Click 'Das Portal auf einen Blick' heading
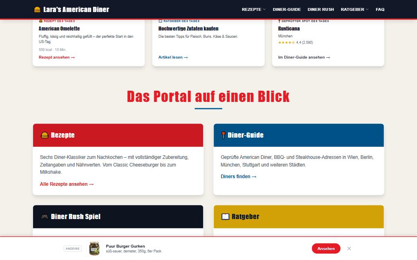Screen dimensions: 417x260 coord(208,96)
